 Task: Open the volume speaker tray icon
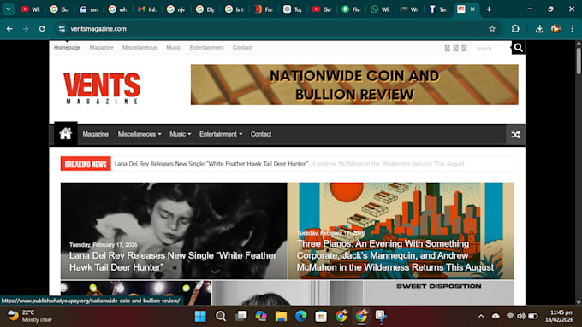pyautogui.click(x=521, y=316)
